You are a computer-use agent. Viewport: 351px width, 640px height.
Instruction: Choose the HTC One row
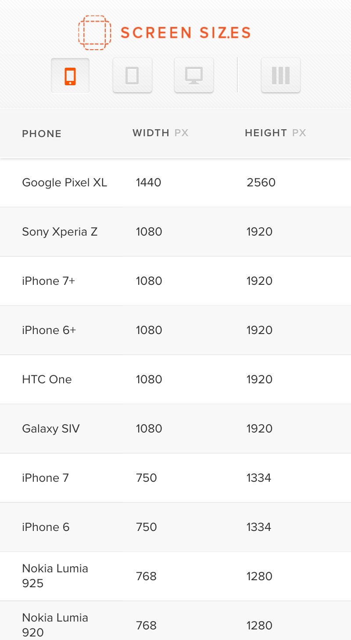coord(47,379)
